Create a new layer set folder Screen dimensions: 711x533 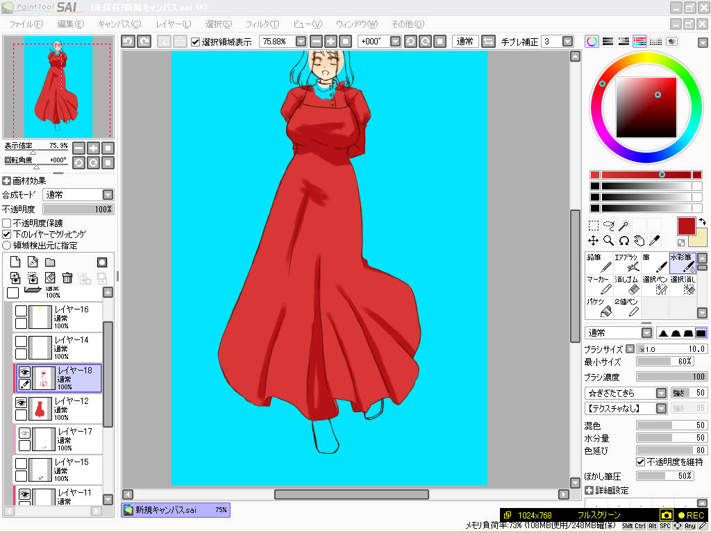50,262
